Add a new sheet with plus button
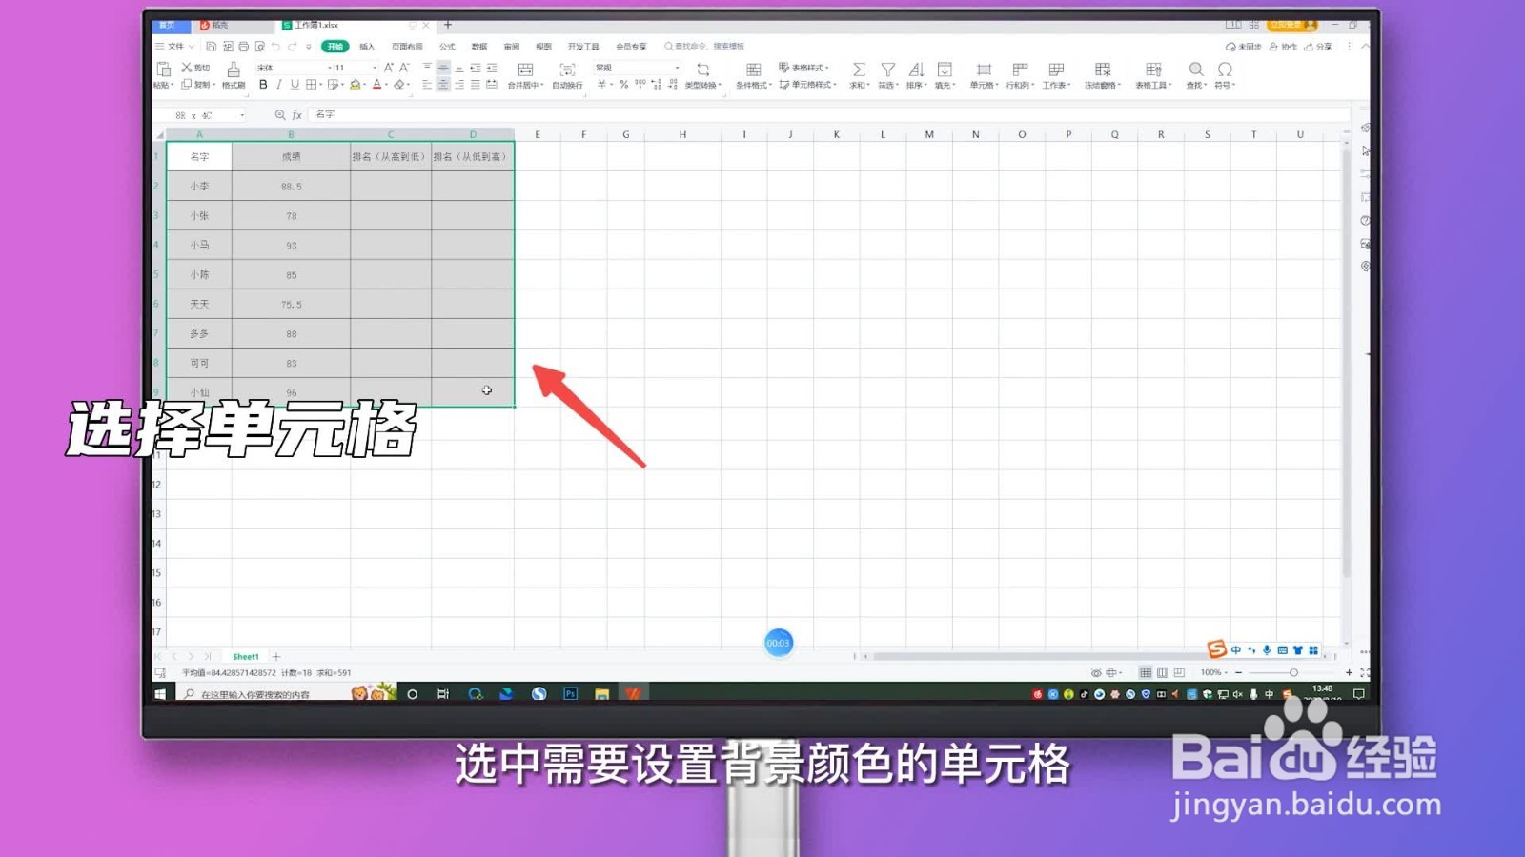Image resolution: width=1525 pixels, height=857 pixels. click(x=276, y=657)
